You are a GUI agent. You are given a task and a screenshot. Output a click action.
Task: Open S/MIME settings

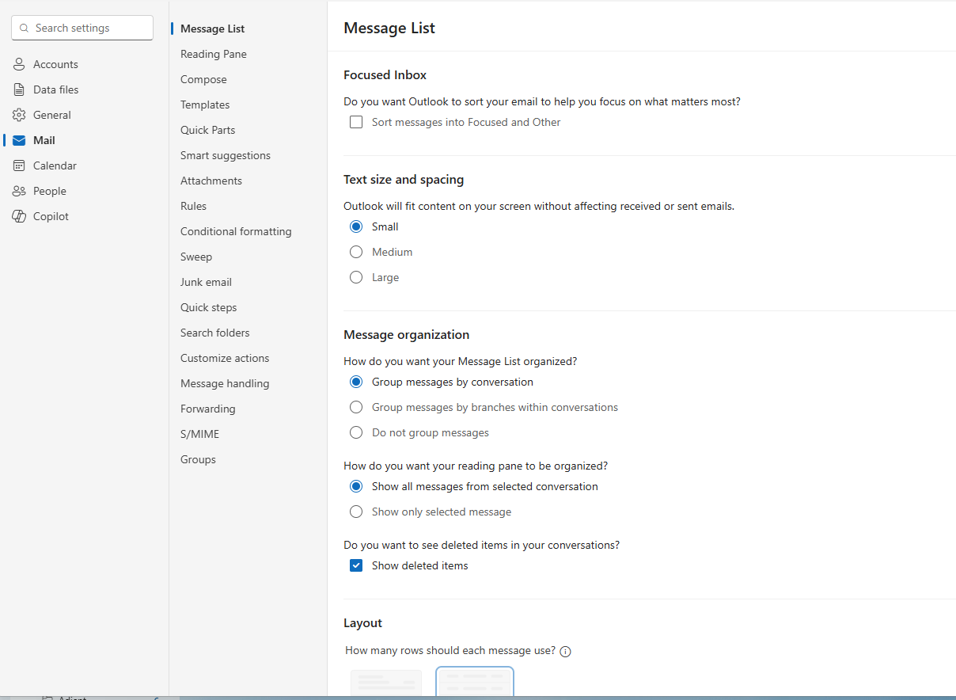[x=199, y=434]
